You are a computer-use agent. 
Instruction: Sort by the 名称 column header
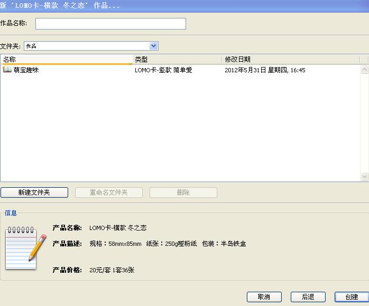click(67, 60)
